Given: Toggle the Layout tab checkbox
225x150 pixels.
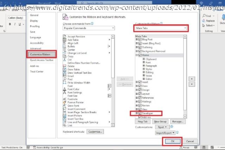Looking at the screenshot, I should (x=140, y=94).
